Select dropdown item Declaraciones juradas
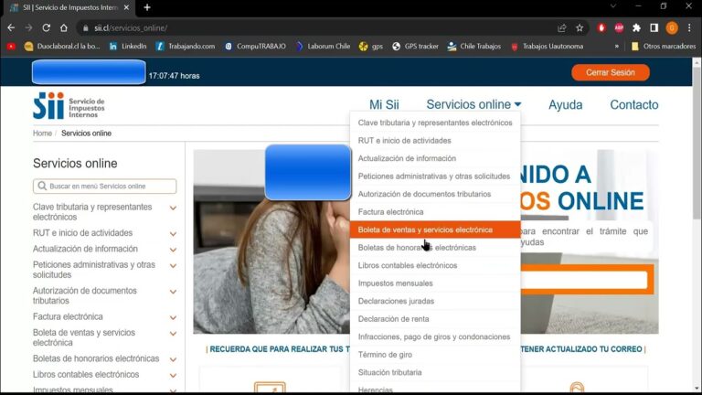Viewport: 702px width, 395px height. point(435,301)
